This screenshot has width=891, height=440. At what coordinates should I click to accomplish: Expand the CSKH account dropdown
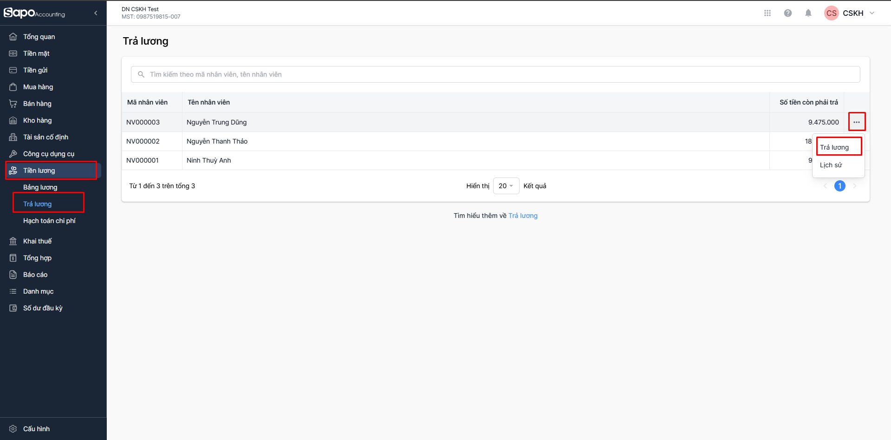[x=872, y=13]
